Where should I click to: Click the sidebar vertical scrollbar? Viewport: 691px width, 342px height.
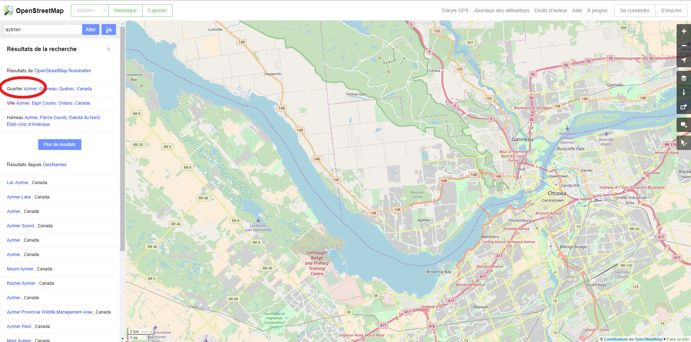(x=122, y=138)
